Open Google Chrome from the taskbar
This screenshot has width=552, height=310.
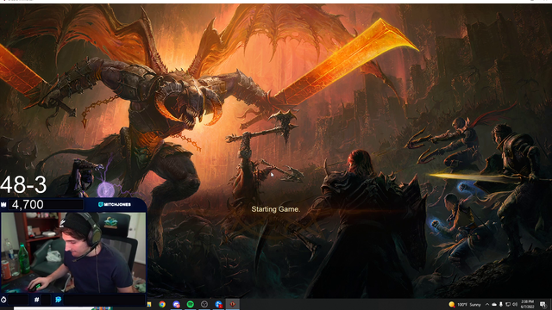(x=162, y=304)
